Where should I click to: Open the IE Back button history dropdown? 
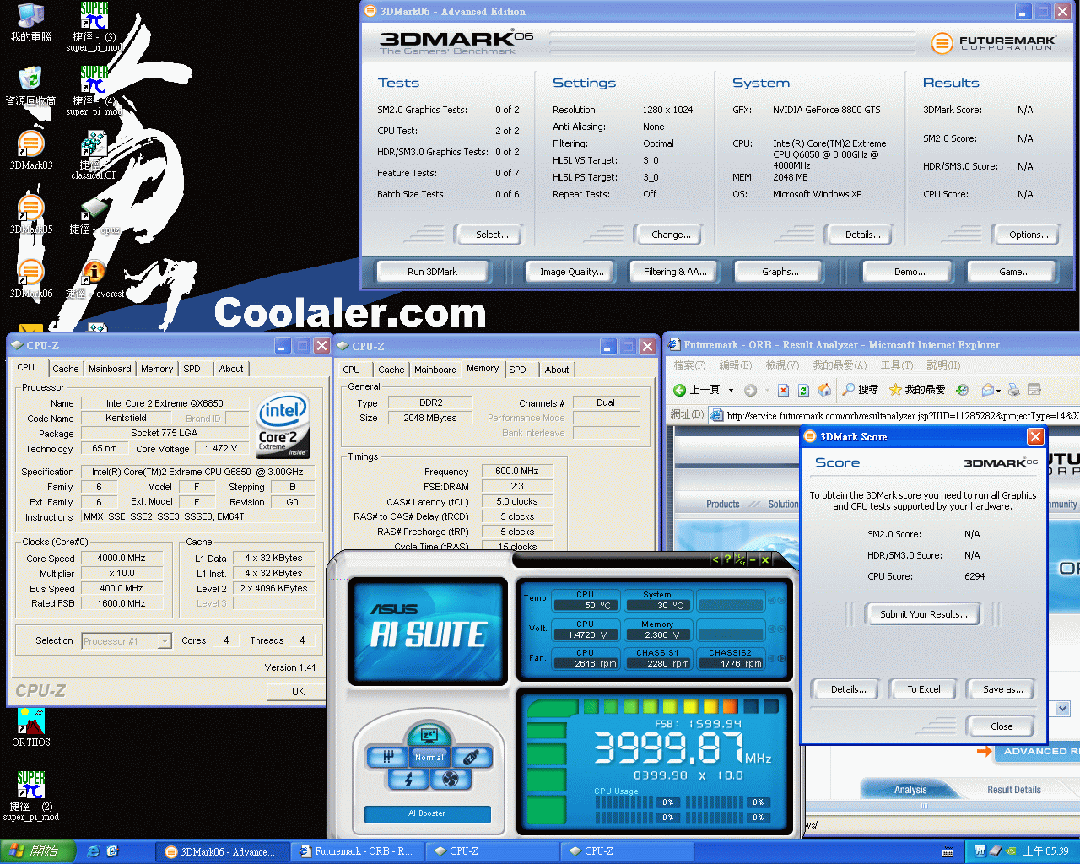coord(731,391)
